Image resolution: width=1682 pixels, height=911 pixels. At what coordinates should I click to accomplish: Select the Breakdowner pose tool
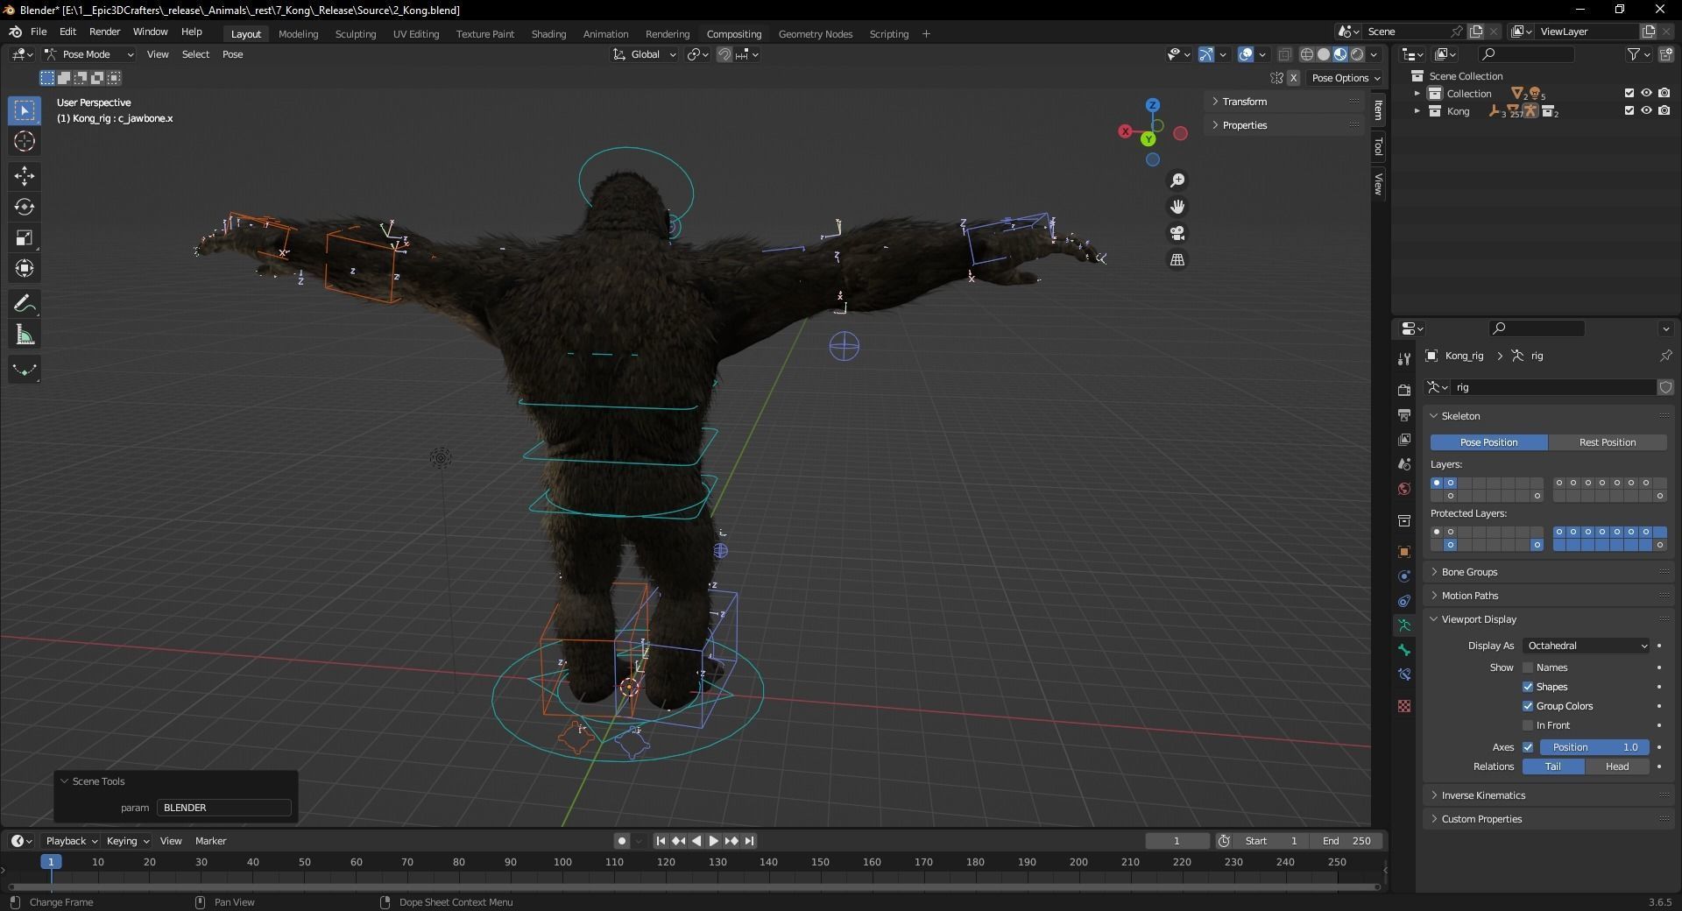coord(25,370)
